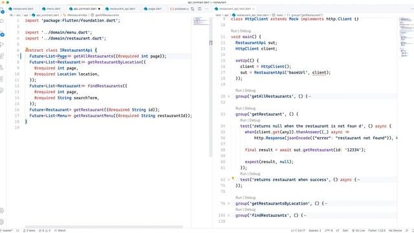414x233 pixels.
Task: Click the compare changes icon in tab bar
Action: coord(193,8)
